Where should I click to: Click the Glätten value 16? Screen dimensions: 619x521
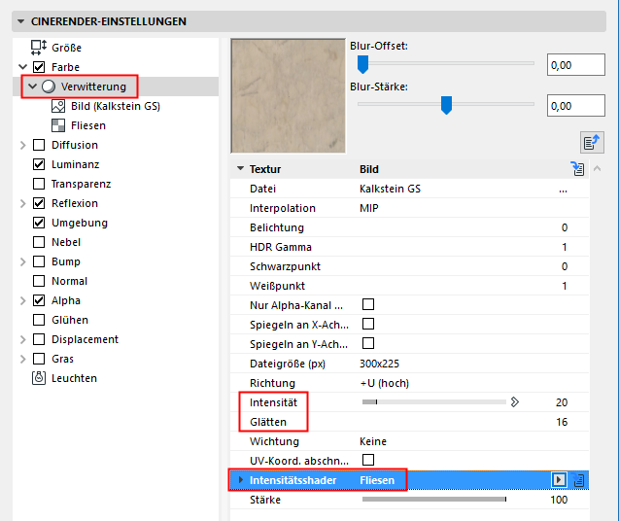(x=562, y=422)
